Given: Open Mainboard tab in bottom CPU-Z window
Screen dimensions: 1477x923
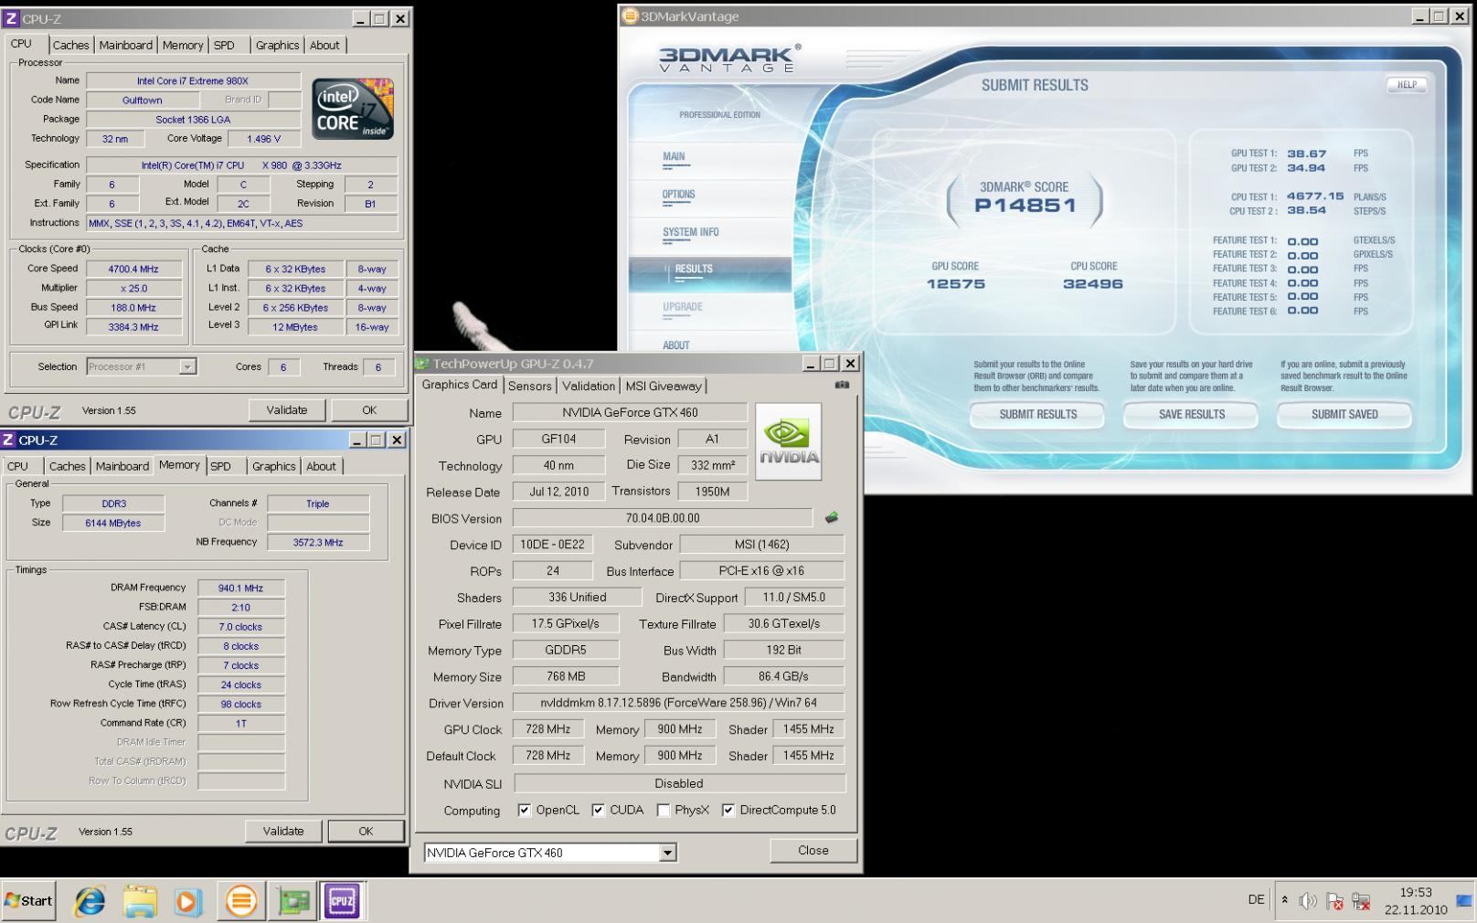Looking at the screenshot, I should tap(122, 466).
